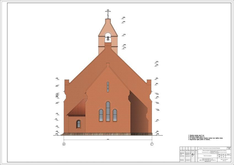Viewport: 234px width, 165px height.
Task: Select the small chimney at front gable apex
Action: (108, 65)
